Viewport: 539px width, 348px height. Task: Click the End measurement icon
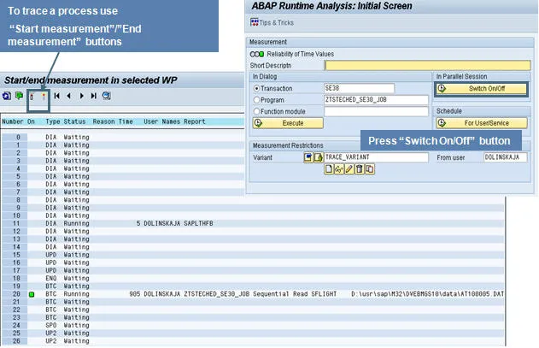coord(43,96)
